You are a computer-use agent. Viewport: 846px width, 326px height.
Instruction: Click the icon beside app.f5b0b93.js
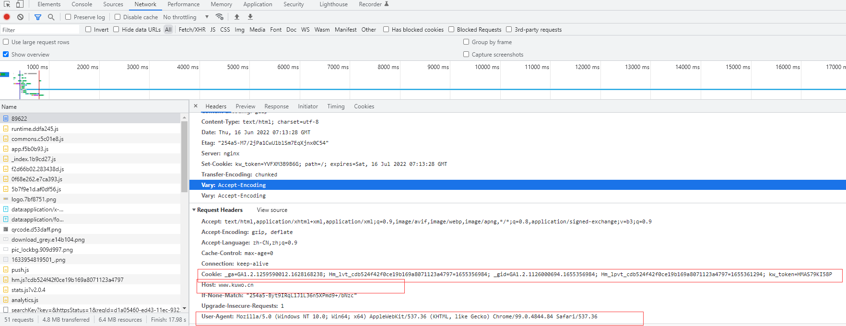(x=6, y=149)
